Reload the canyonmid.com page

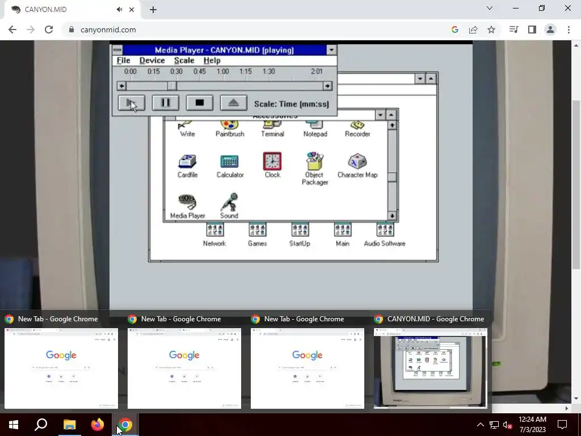(x=49, y=30)
